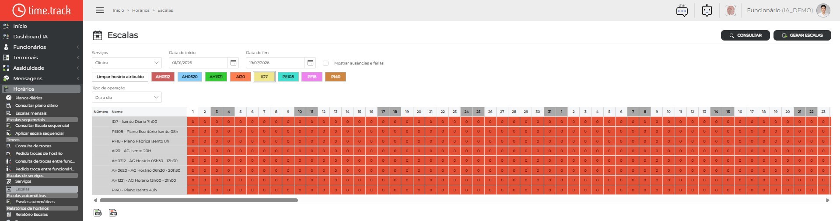Select the PEI08 teal schedule swatch

288,77
